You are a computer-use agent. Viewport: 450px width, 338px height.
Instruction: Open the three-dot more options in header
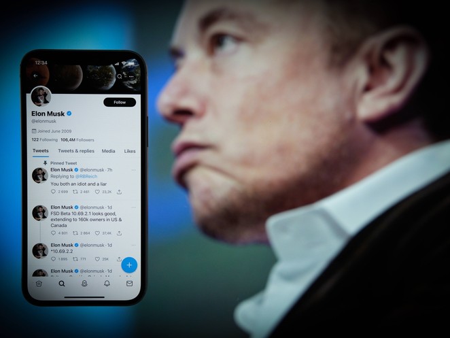coord(131,77)
